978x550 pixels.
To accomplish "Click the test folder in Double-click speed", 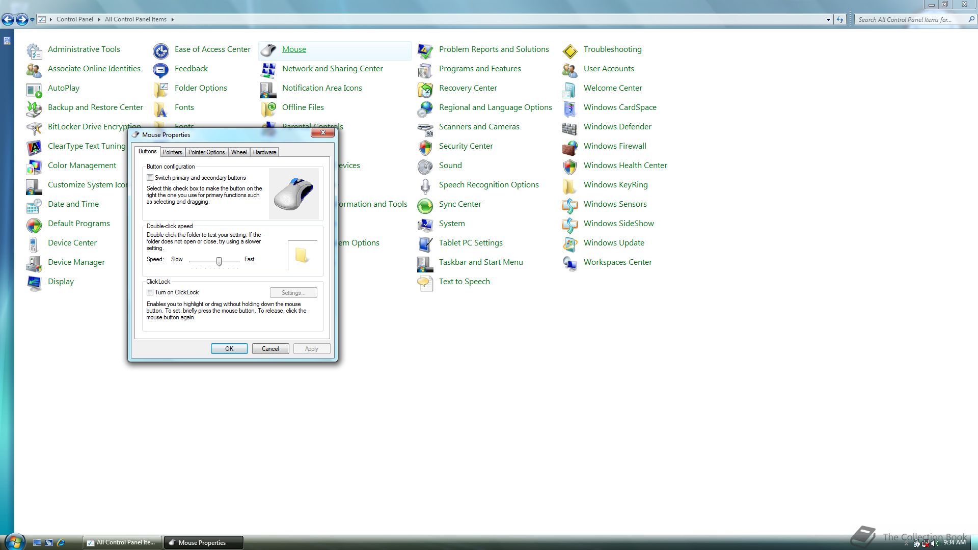I will pyautogui.click(x=302, y=255).
